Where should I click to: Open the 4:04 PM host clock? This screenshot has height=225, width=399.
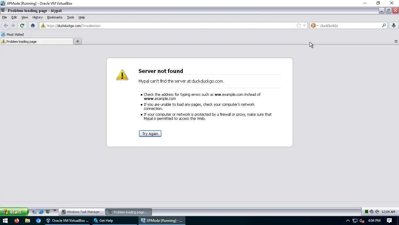click(x=374, y=221)
